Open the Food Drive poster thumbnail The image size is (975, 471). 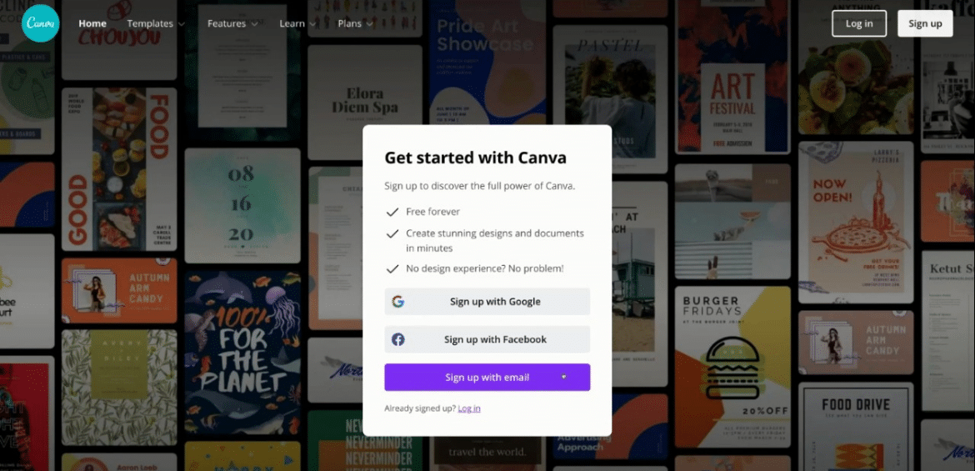[856, 426]
